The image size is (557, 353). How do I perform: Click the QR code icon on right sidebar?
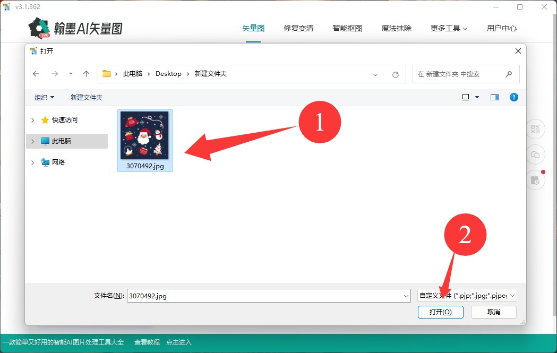click(535, 129)
